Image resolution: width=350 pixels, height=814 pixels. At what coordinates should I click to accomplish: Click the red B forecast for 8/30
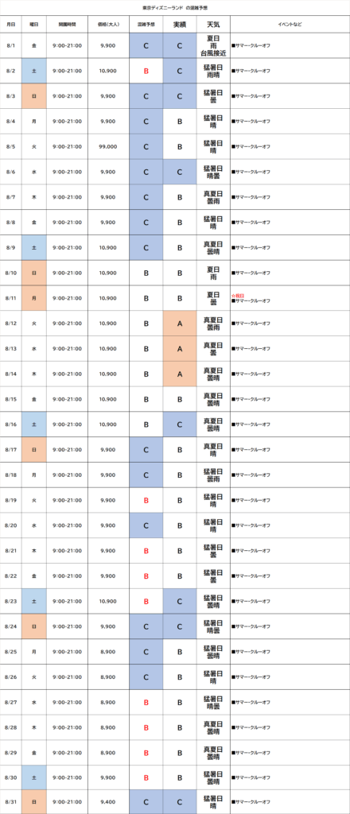[146, 777]
